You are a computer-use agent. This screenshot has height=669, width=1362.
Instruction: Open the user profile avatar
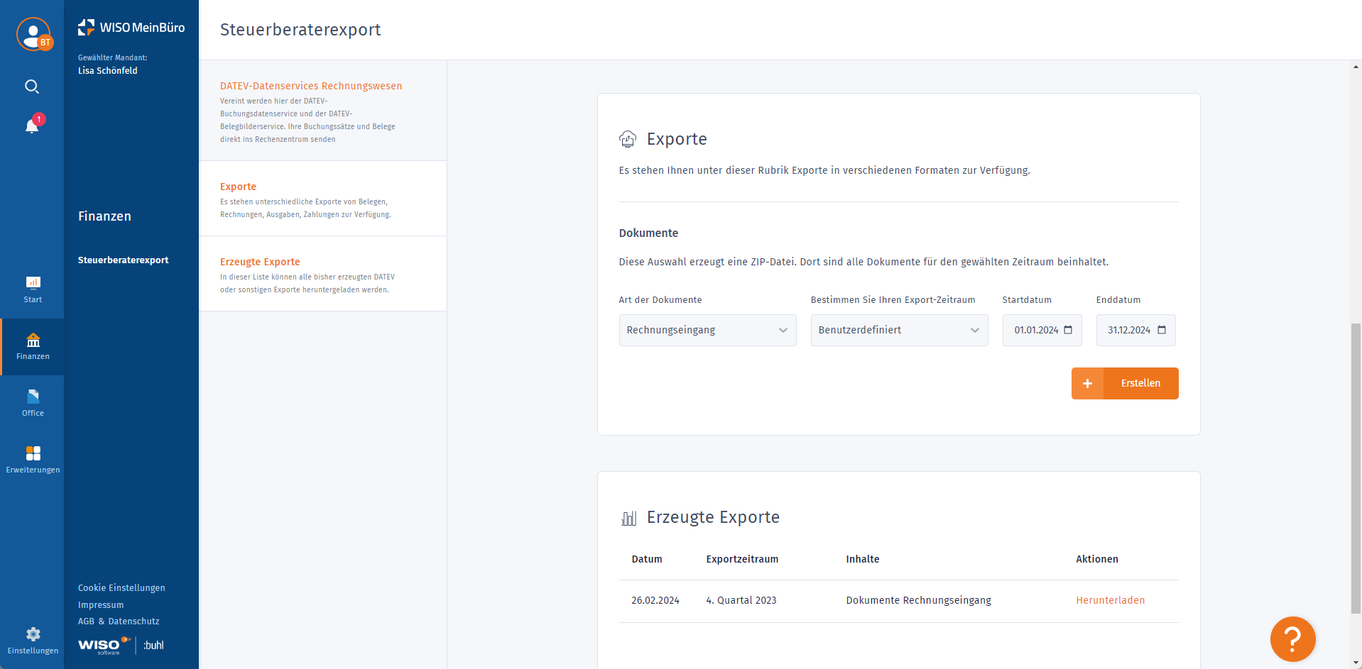click(x=33, y=33)
